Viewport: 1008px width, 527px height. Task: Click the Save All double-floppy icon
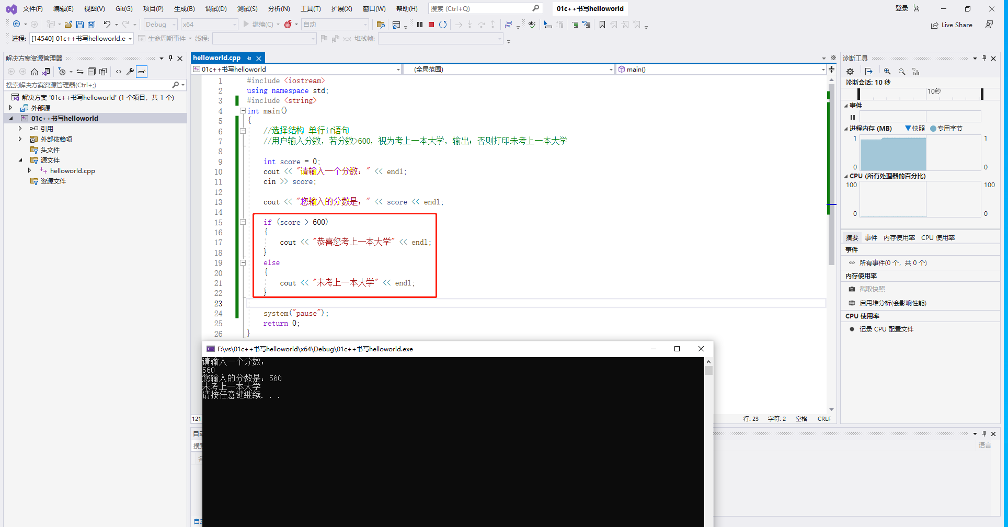91,25
